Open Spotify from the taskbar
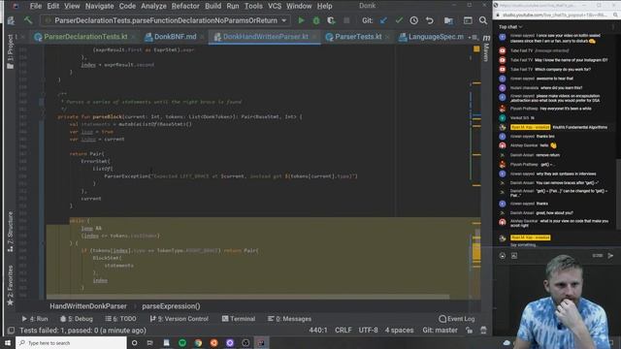This screenshot has width=621, height=349. (182, 342)
